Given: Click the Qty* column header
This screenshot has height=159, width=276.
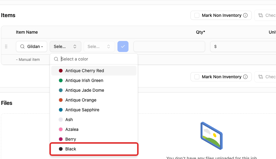Looking at the screenshot, I should (201, 32).
